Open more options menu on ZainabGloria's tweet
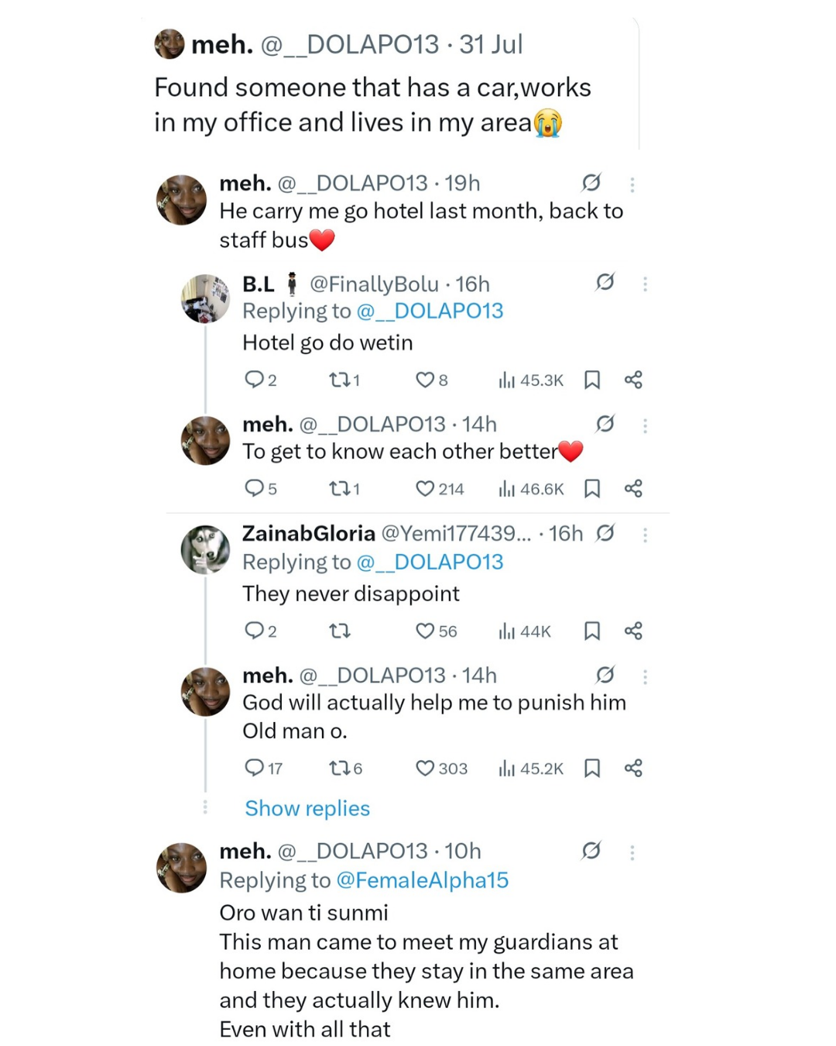This screenshot has width=836, height=1046. (x=645, y=535)
